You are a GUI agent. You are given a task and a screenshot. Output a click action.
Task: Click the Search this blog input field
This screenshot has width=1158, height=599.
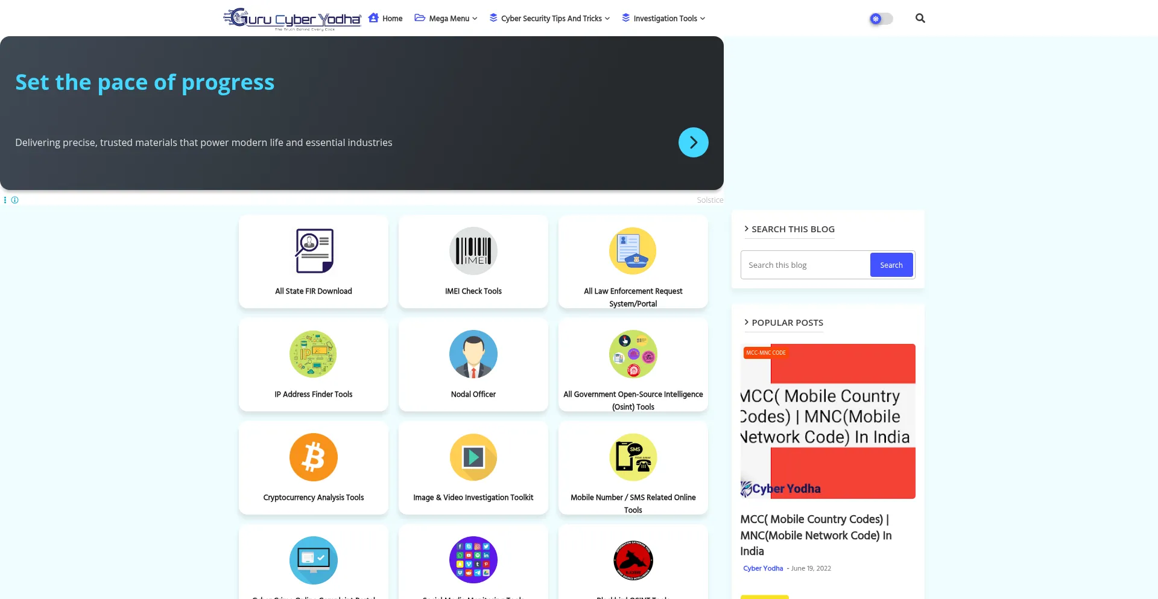[x=805, y=265]
